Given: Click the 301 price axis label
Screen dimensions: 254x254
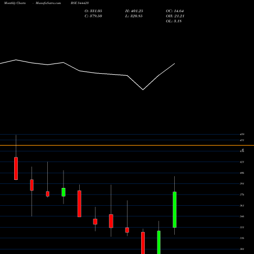Looking at the screenshot, I should click(242, 249).
